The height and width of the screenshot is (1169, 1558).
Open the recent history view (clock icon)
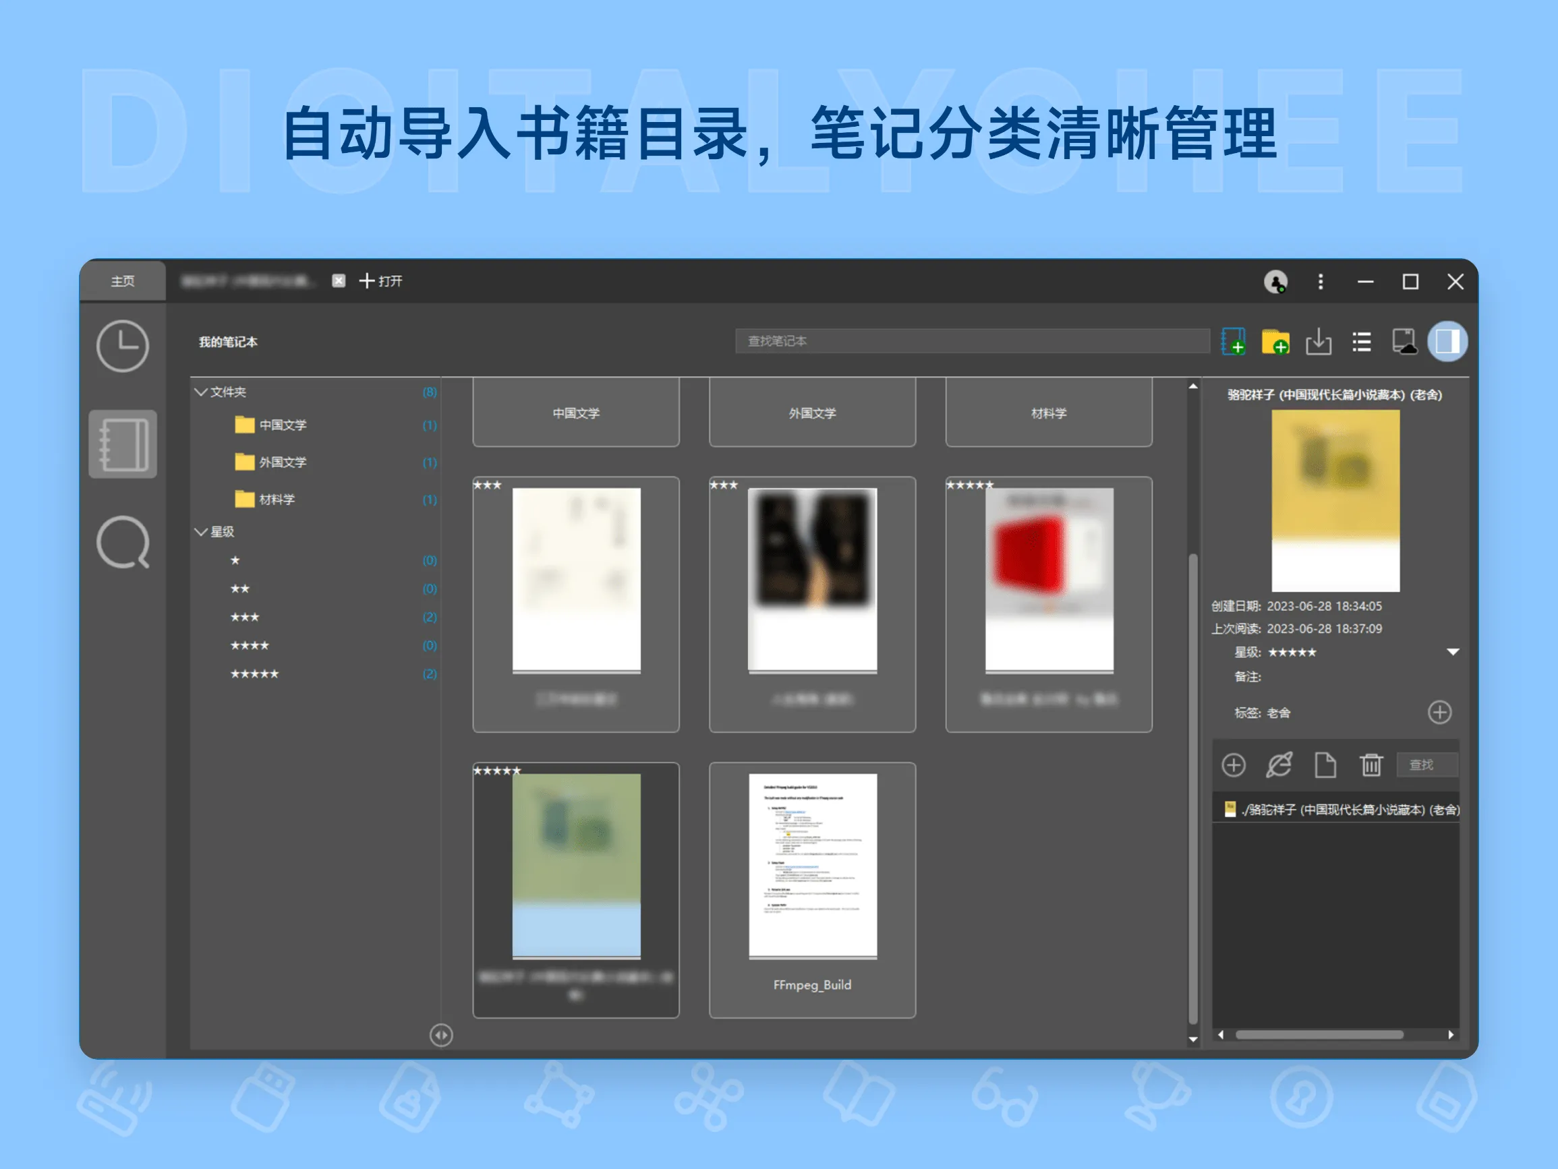[x=123, y=347]
